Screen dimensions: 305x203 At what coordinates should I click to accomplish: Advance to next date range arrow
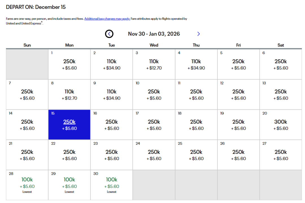(x=199, y=34)
